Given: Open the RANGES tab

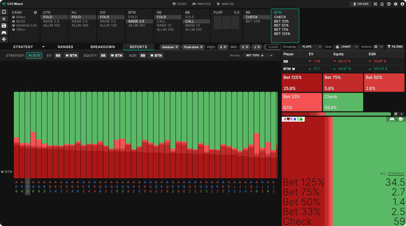Looking at the screenshot, I should tap(66, 47).
